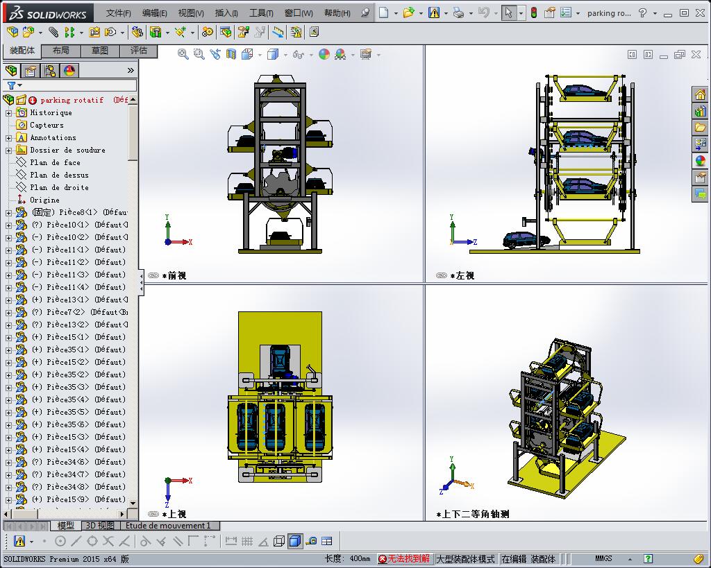Open the ConfigurationManager tab icon
The width and height of the screenshot is (711, 568).
[x=50, y=71]
